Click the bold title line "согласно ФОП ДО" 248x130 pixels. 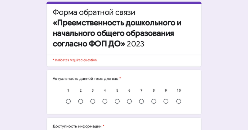click(89, 44)
